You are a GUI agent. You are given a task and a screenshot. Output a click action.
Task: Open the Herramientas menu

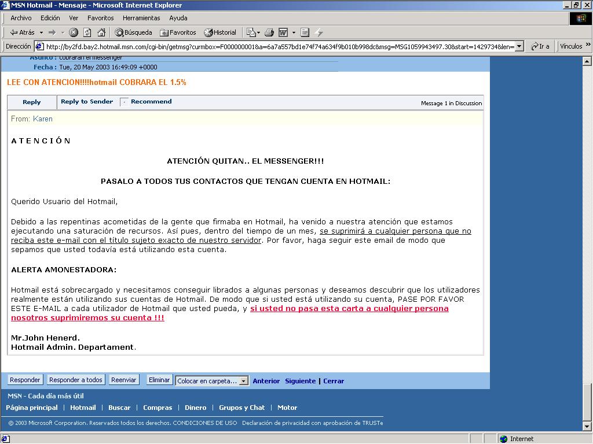(141, 18)
